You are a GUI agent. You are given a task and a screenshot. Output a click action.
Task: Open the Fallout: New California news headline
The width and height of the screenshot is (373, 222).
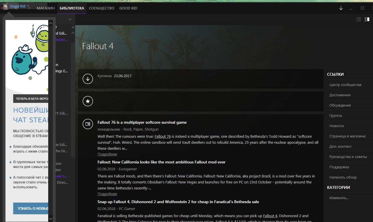tap(162, 162)
